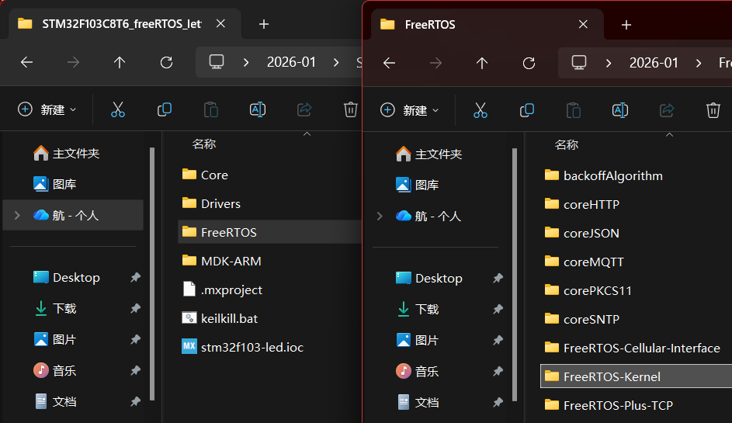Click chevron after 2026-01 in right address bar
Screen dimensions: 732x423
pos(699,63)
